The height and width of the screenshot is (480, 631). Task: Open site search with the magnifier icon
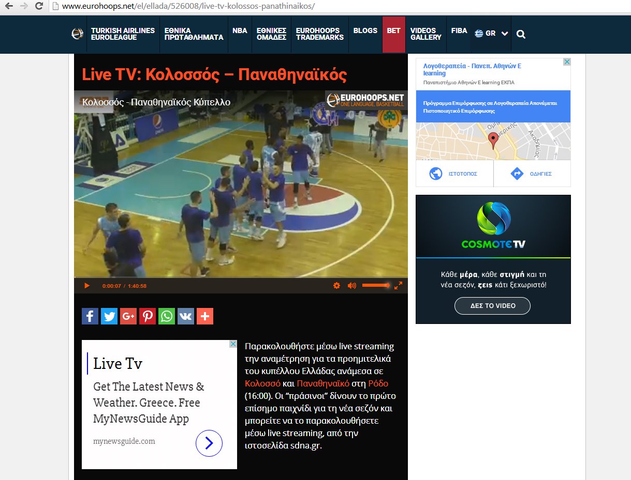click(521, 34)
